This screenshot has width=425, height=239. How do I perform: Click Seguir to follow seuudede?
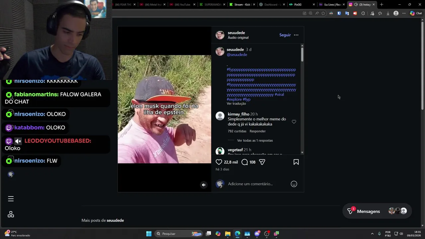[x=285, y=35]
